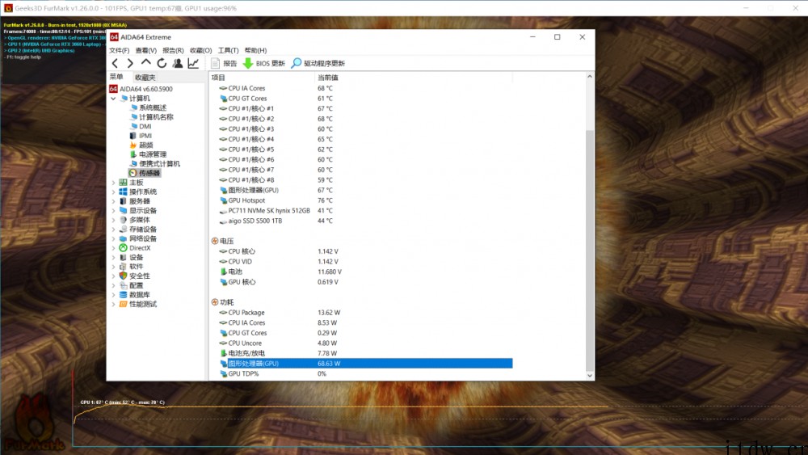Expand the 存储设备 tree node

(113, 229)
